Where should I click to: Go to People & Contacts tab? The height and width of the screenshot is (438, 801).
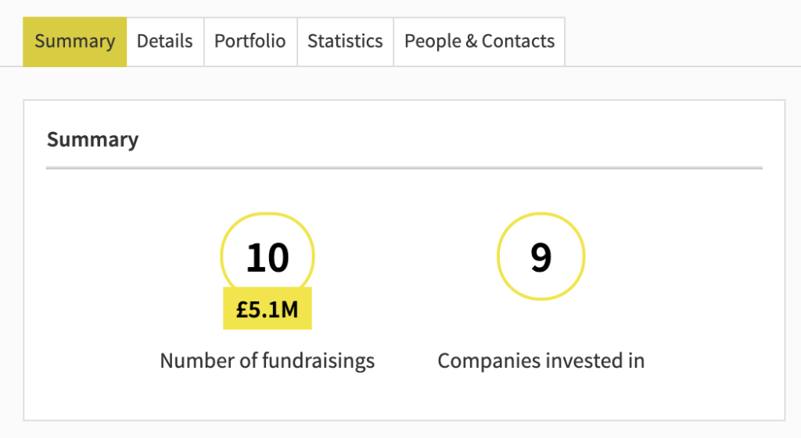coord(479,41)
